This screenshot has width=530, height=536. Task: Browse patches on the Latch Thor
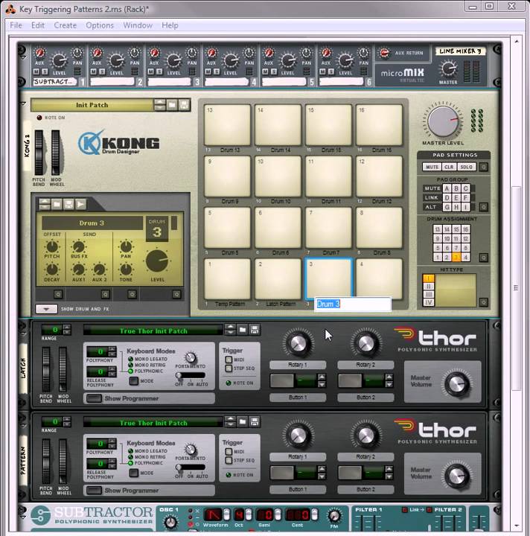[x=242, y=330]
